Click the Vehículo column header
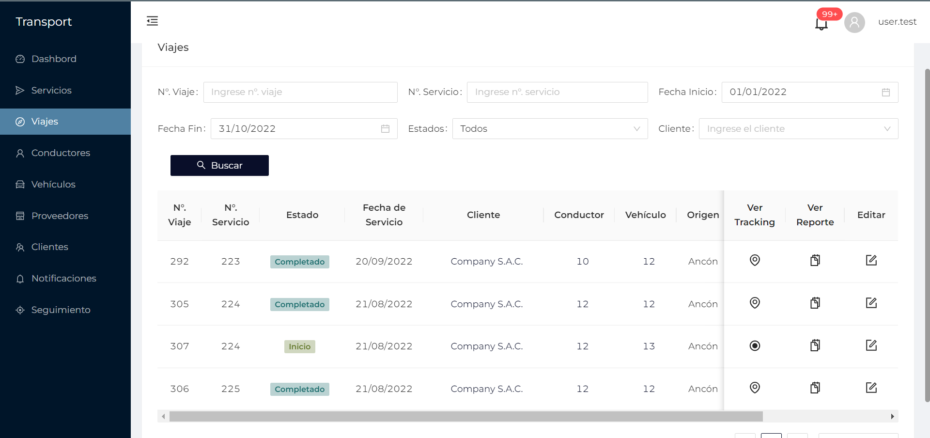This screenshot has width=930, height=438. point(646,215)
